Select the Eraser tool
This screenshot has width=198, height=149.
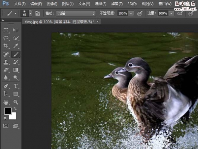[x=6, y=70]
